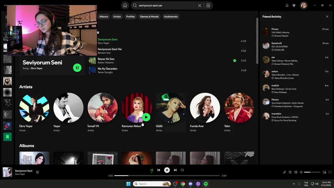Open the Berkan Ural artist link
The height and width of the screenshot is (188, 334).
104,53
